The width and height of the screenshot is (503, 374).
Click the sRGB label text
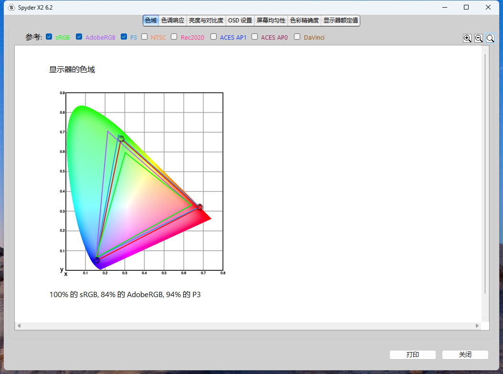coord(63,38)
